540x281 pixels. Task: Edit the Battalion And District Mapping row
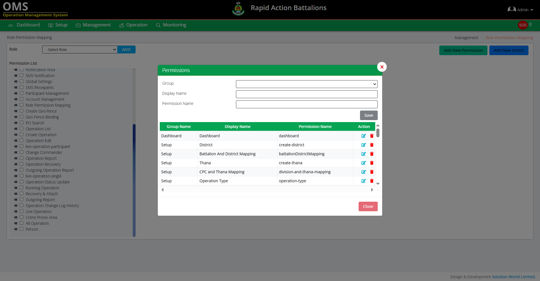[x=363, y=154]
